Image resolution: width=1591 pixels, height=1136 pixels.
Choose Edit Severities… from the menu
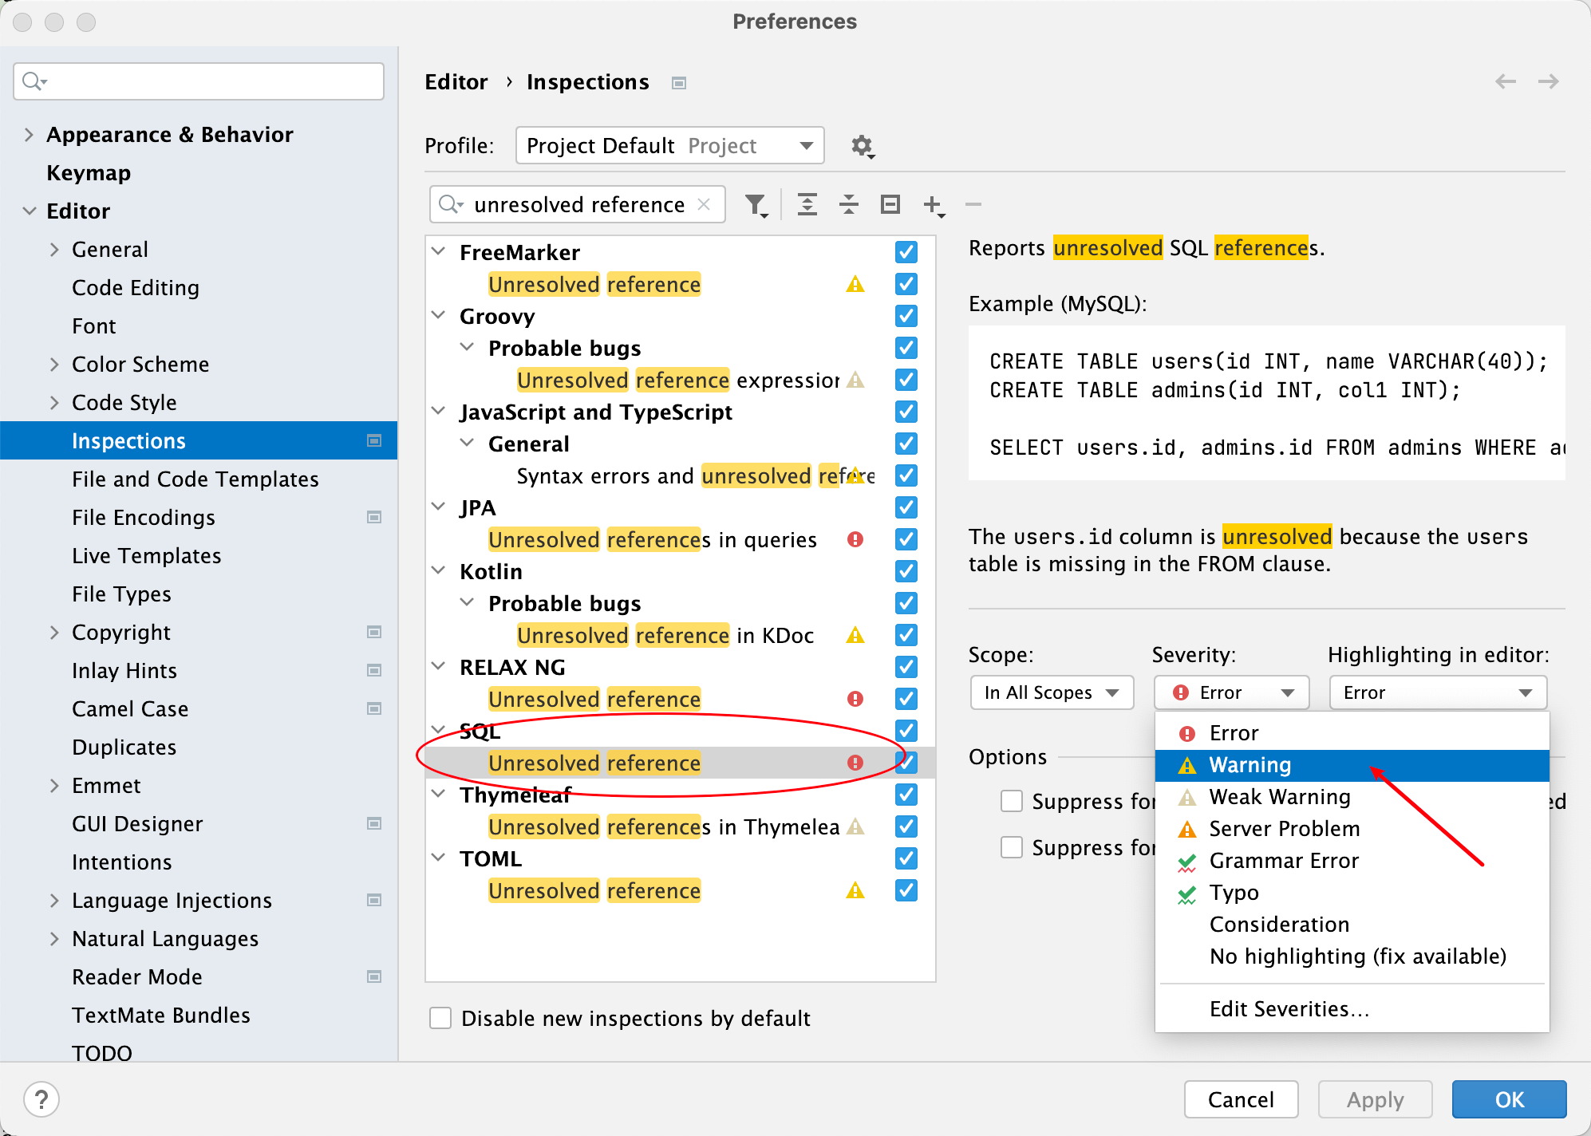[x=1289, y=1009]
